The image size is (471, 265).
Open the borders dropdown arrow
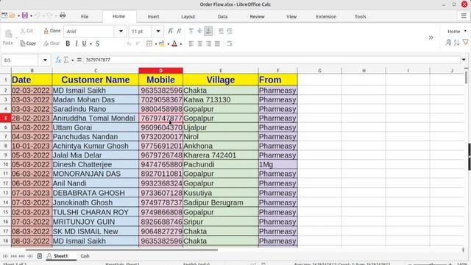156,44
